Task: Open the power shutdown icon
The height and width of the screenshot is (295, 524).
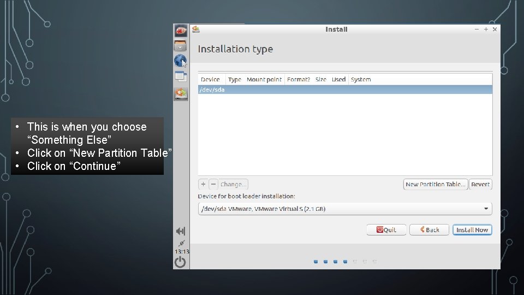Action: pos(180,262)
